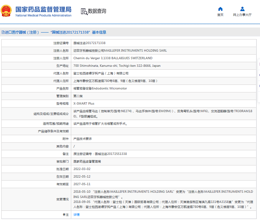The width and height of the screenshot is (260, 221).
Task: Click the bulb icon beside 注
Action: tap(64, 215)
